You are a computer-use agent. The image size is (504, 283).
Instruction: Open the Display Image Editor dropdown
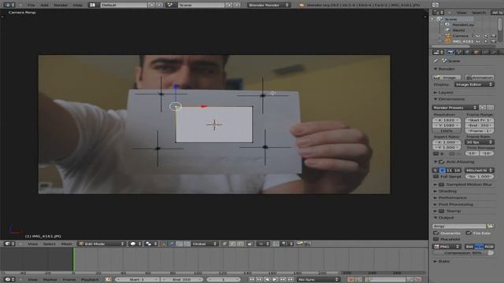click(x=474, y=84)
